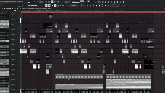Select the Vocal Siren clip on Track 17
Screen dimensions: 165x93
[79, 76]
